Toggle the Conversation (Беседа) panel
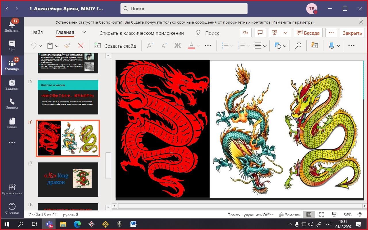 click(x=308, y=33)
